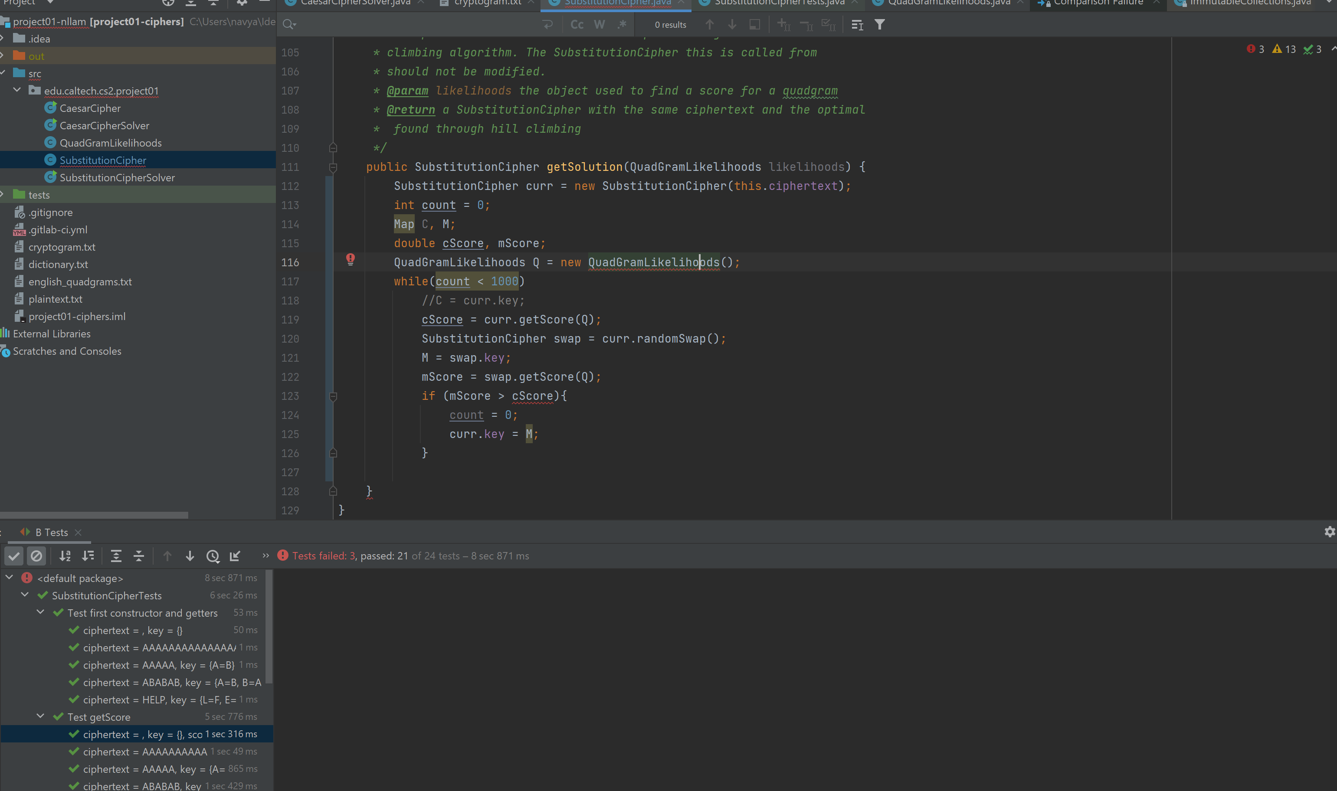Click the errors count indicator
The height and width of the screenshot is (791, 1337).
1255,49
